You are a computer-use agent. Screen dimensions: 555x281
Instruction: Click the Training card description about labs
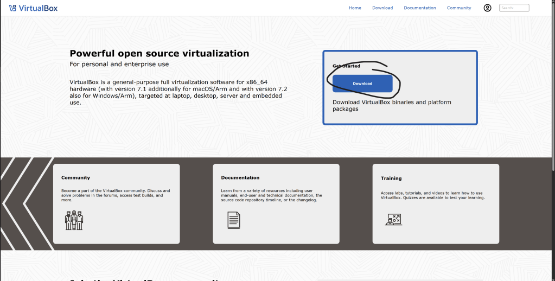432,195
